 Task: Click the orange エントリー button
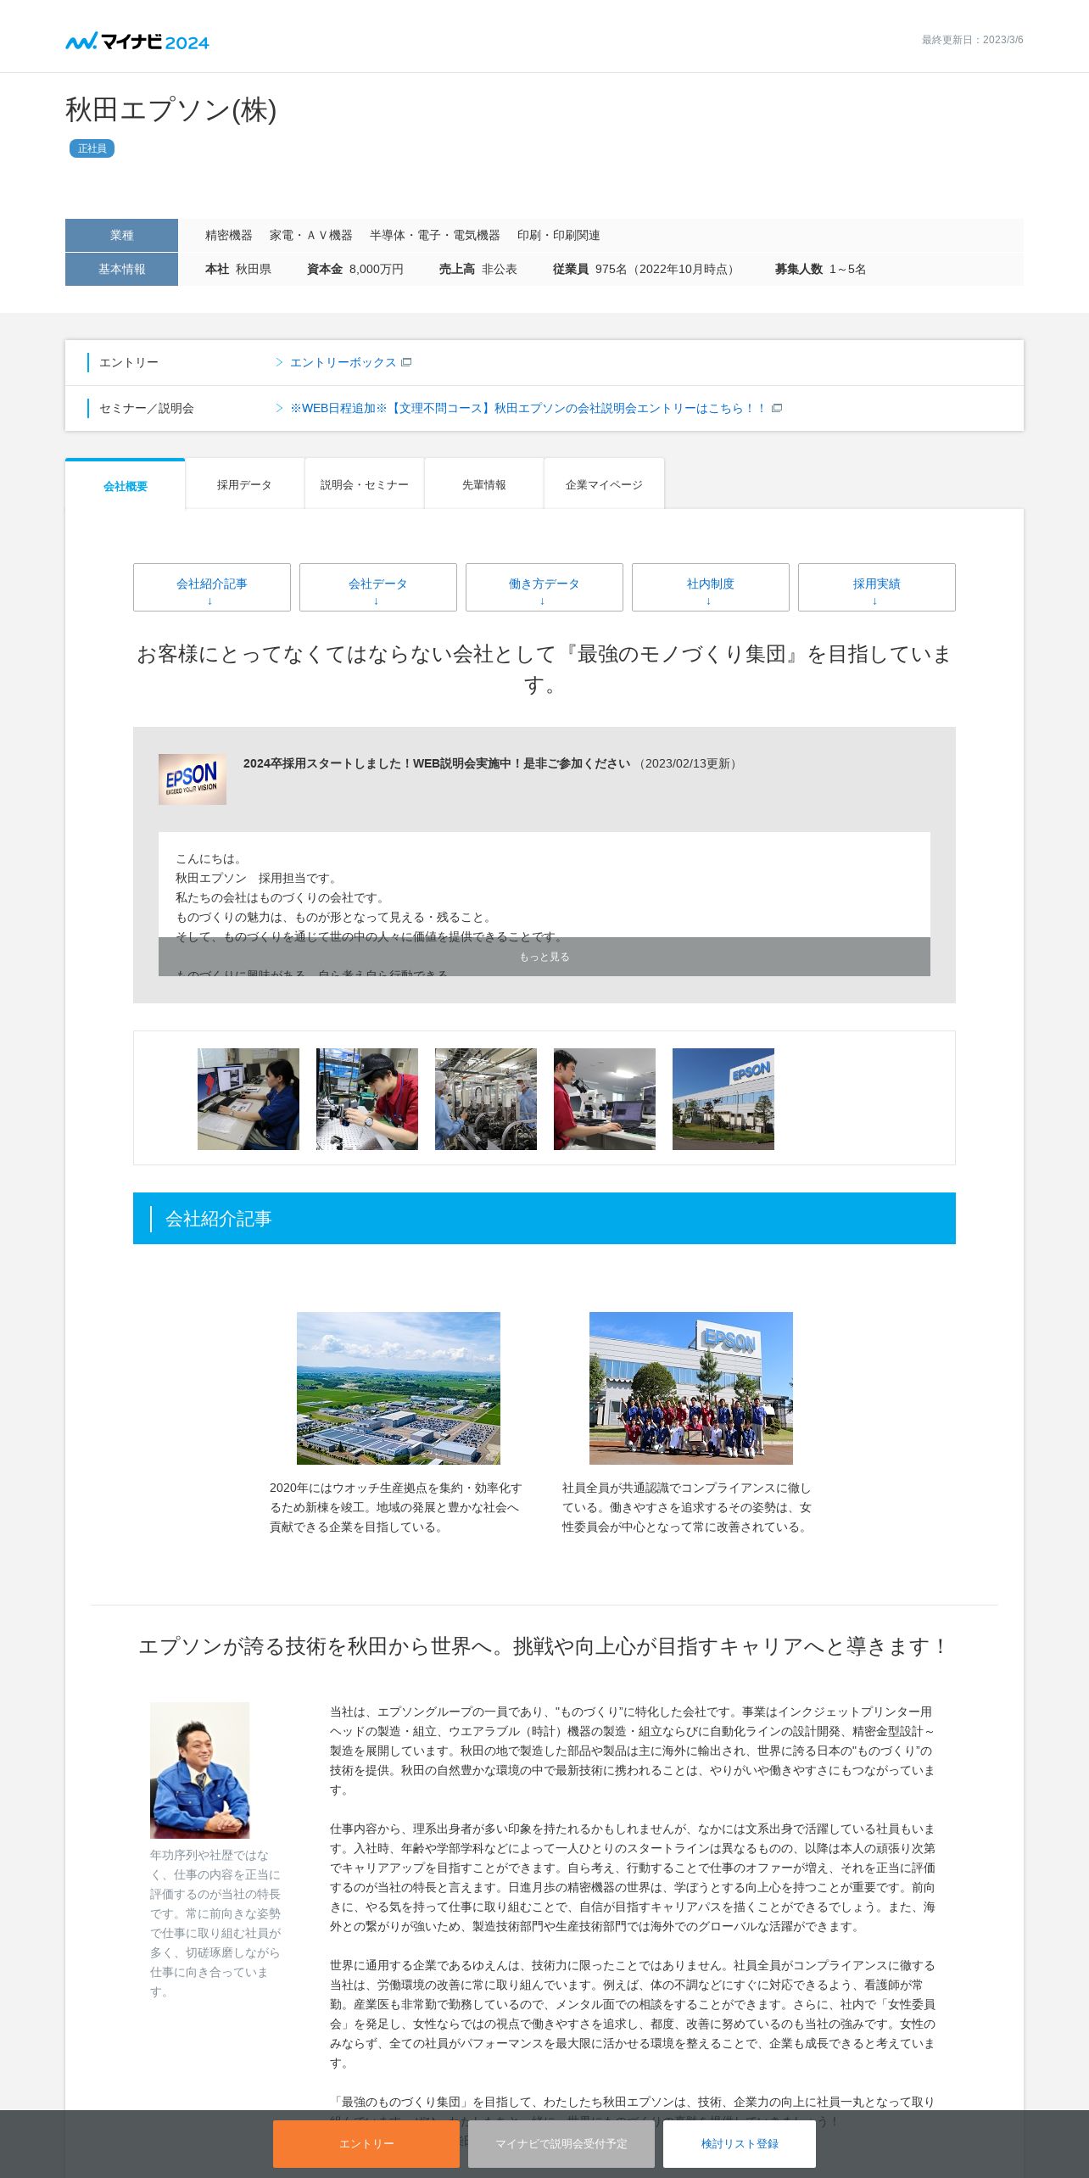click(366, 2144)
